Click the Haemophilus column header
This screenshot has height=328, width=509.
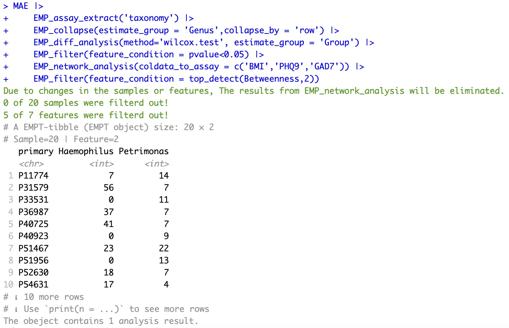(x=86, y=151)
